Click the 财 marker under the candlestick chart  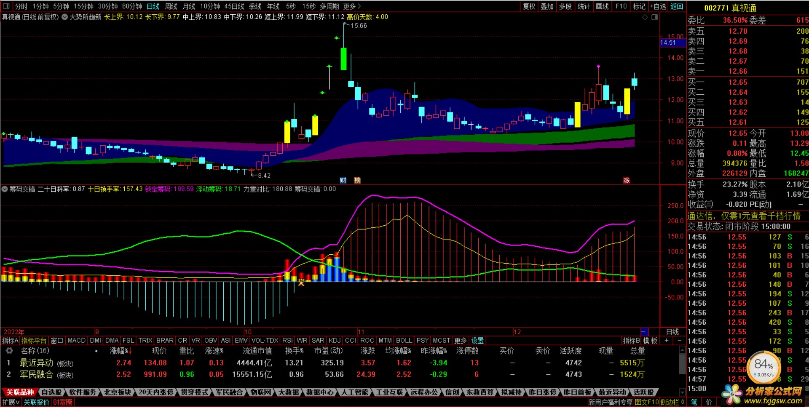343,180
